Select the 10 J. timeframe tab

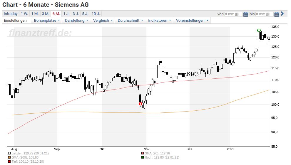[x=96, y=14]
